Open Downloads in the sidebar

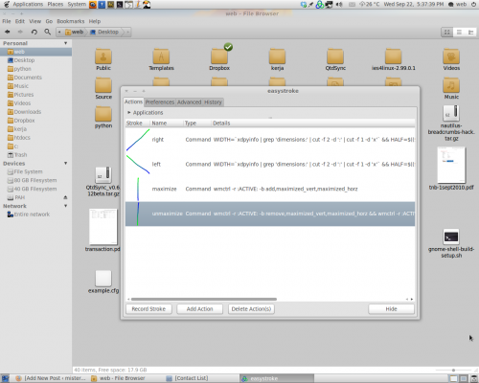(x=28, y=112)
